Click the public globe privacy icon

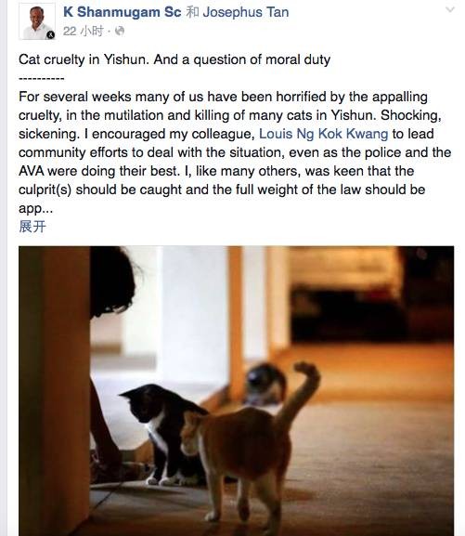[x=120, y=32]
